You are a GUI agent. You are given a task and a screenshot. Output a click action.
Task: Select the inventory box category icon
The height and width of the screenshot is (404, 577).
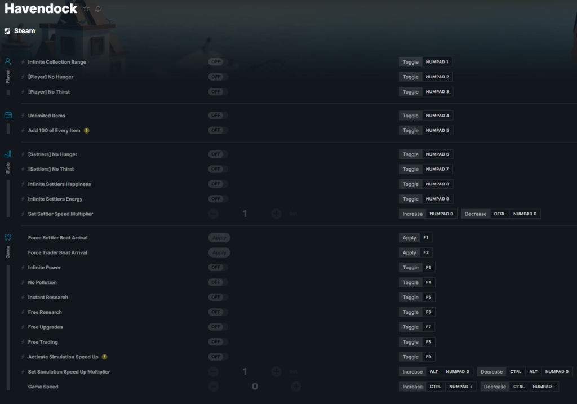[8, 115]
